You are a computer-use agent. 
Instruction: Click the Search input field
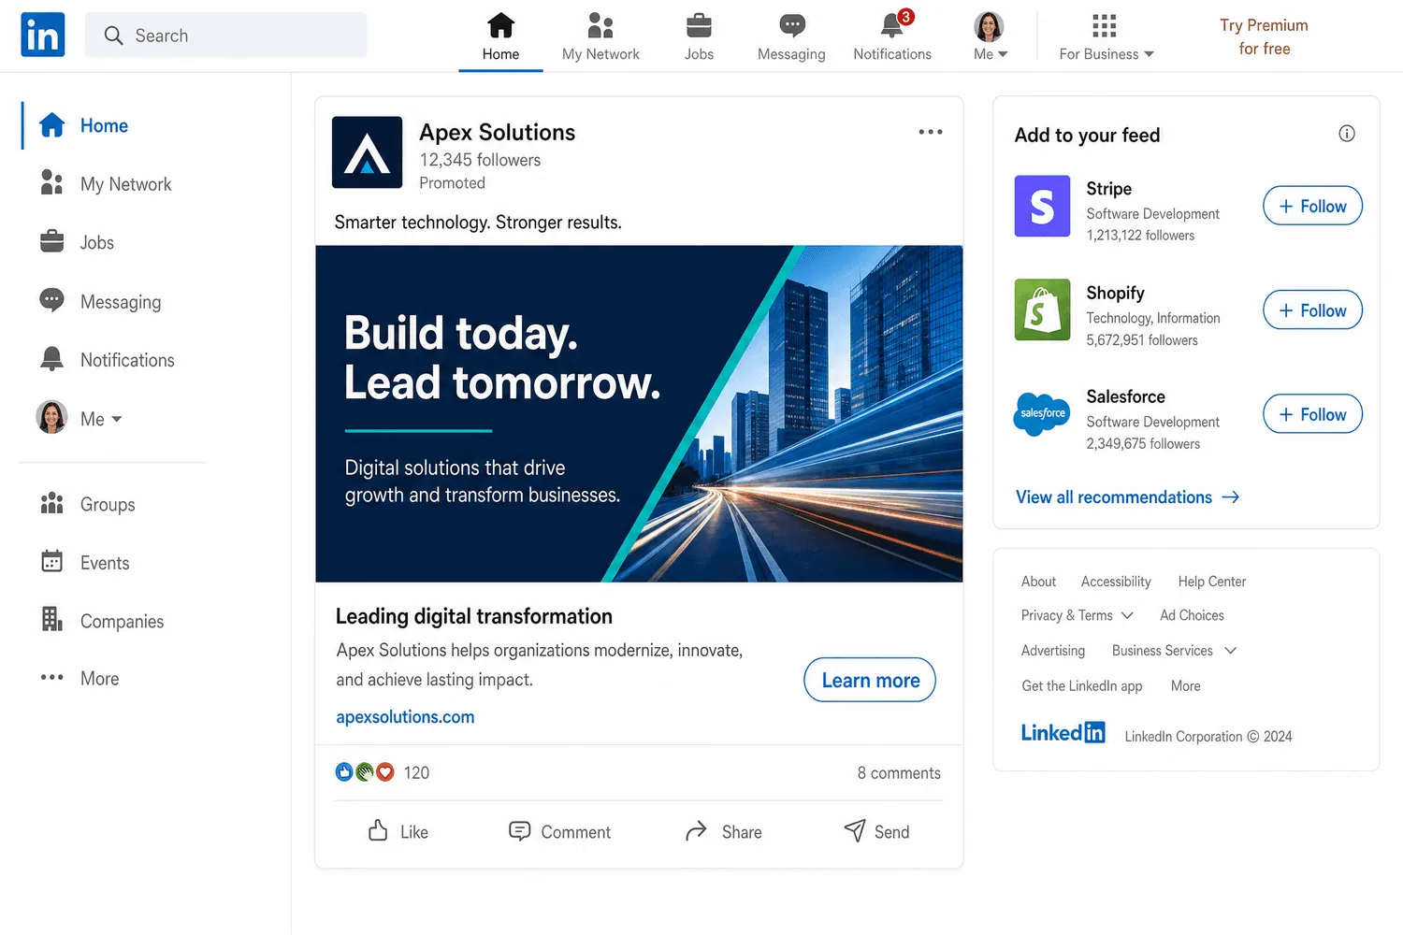point(225,36)
